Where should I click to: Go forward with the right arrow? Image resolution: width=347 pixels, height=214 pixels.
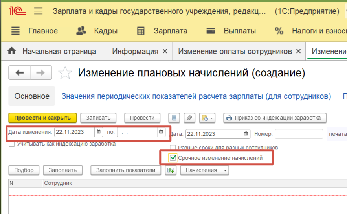pos(41,72)
